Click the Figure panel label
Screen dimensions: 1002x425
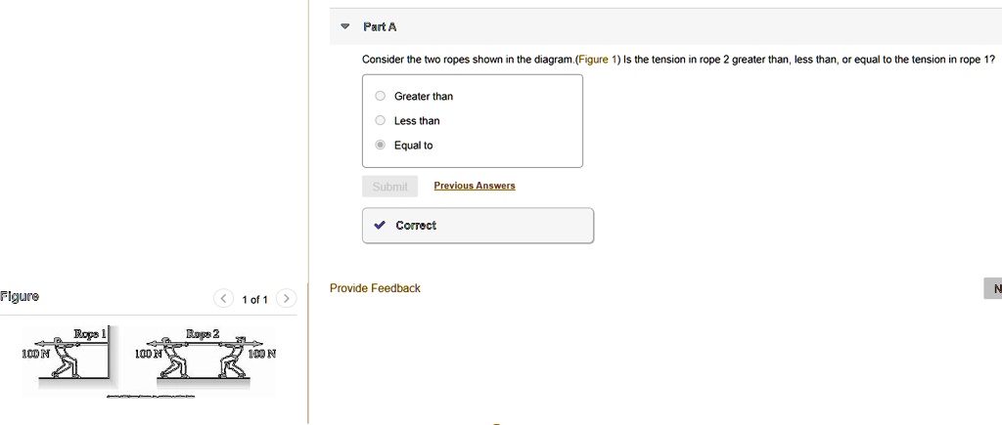pyautogui.click(x=20, y=296)
